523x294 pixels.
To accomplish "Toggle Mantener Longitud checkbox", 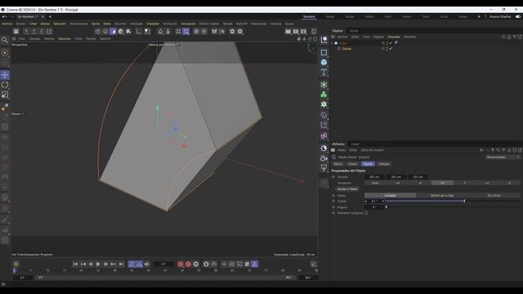I will pyautogui.click(x=366, y=213).
